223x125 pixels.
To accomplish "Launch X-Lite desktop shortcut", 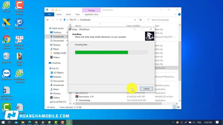I will tap(6, 24).
